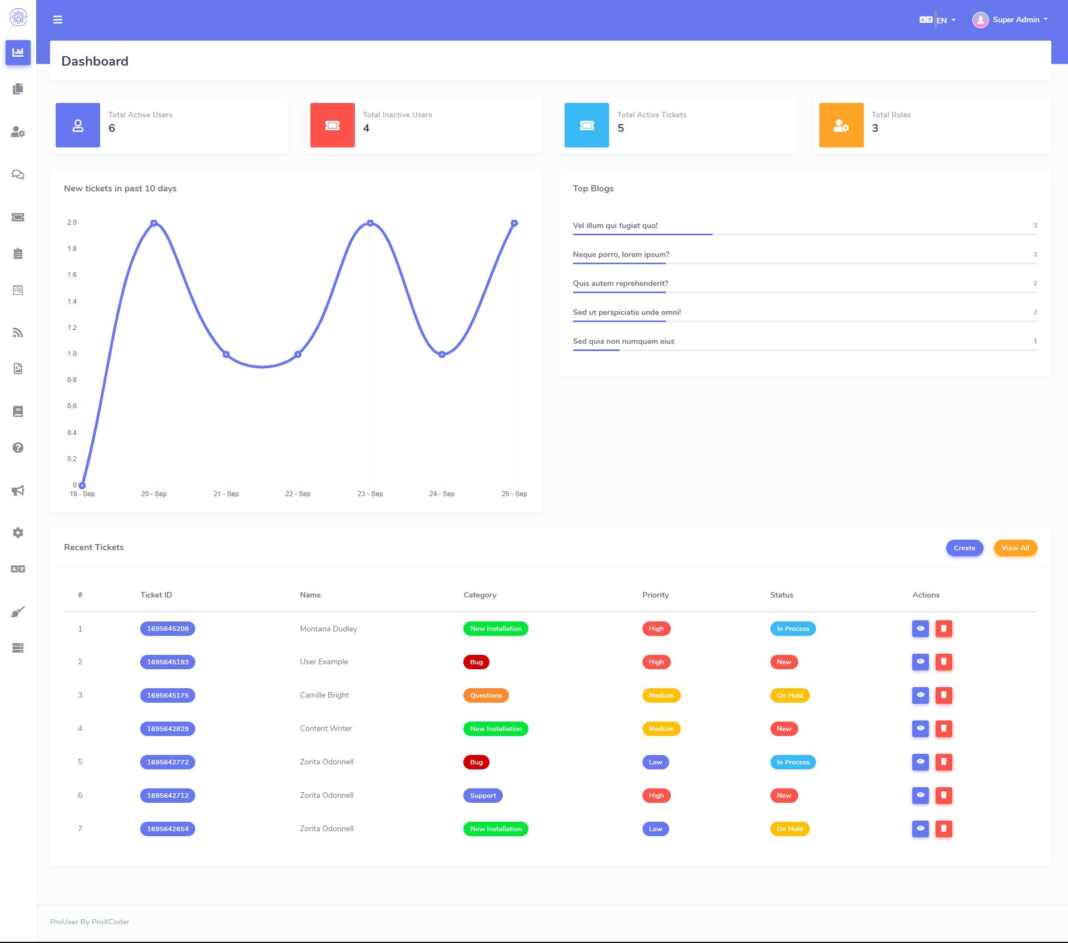
Task: Open the tickets icon in sidebar menu
Action: coord(18,218)
